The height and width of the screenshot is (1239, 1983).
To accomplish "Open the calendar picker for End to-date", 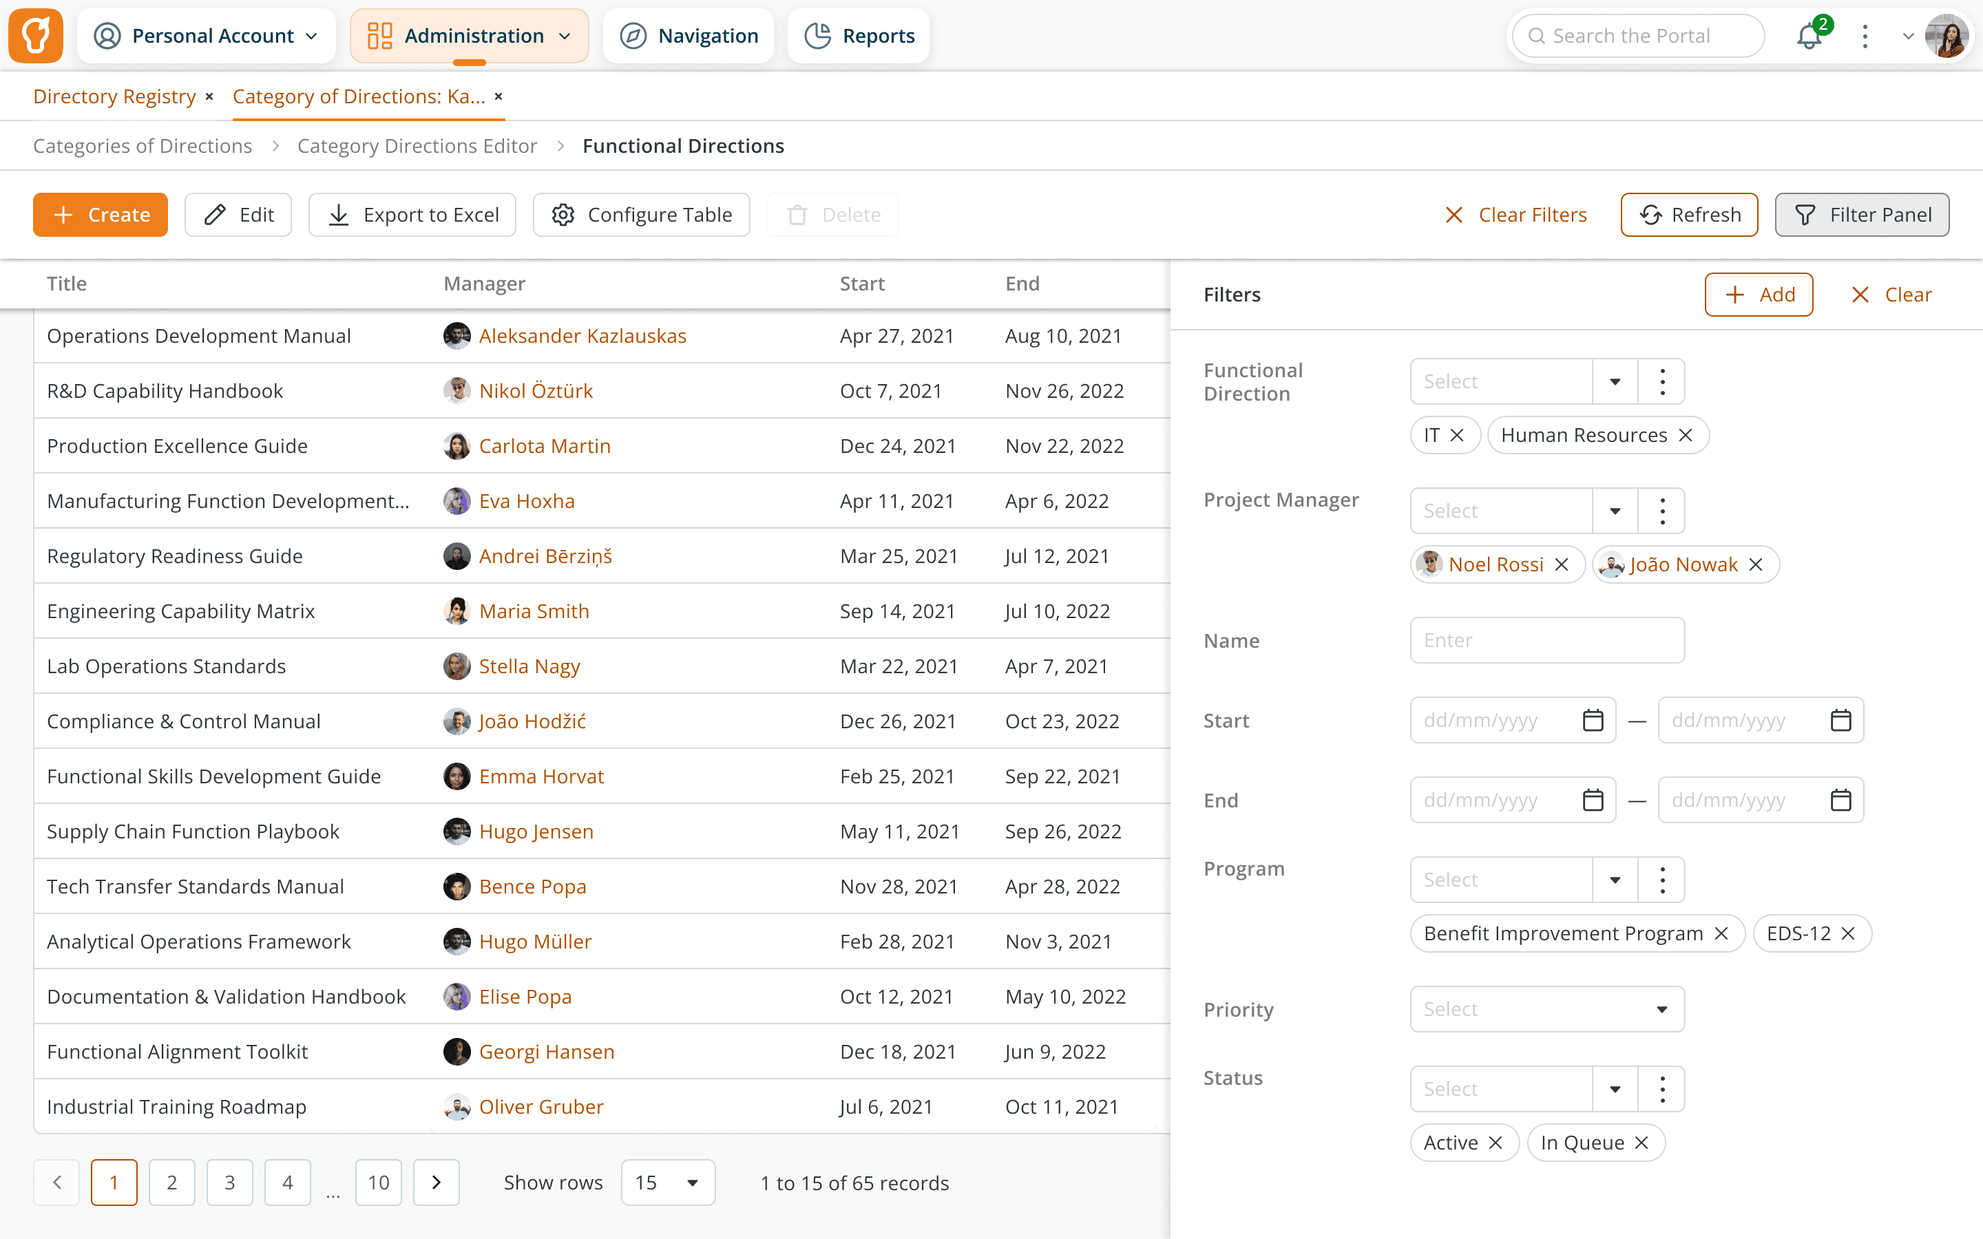I will [1840, 800].
